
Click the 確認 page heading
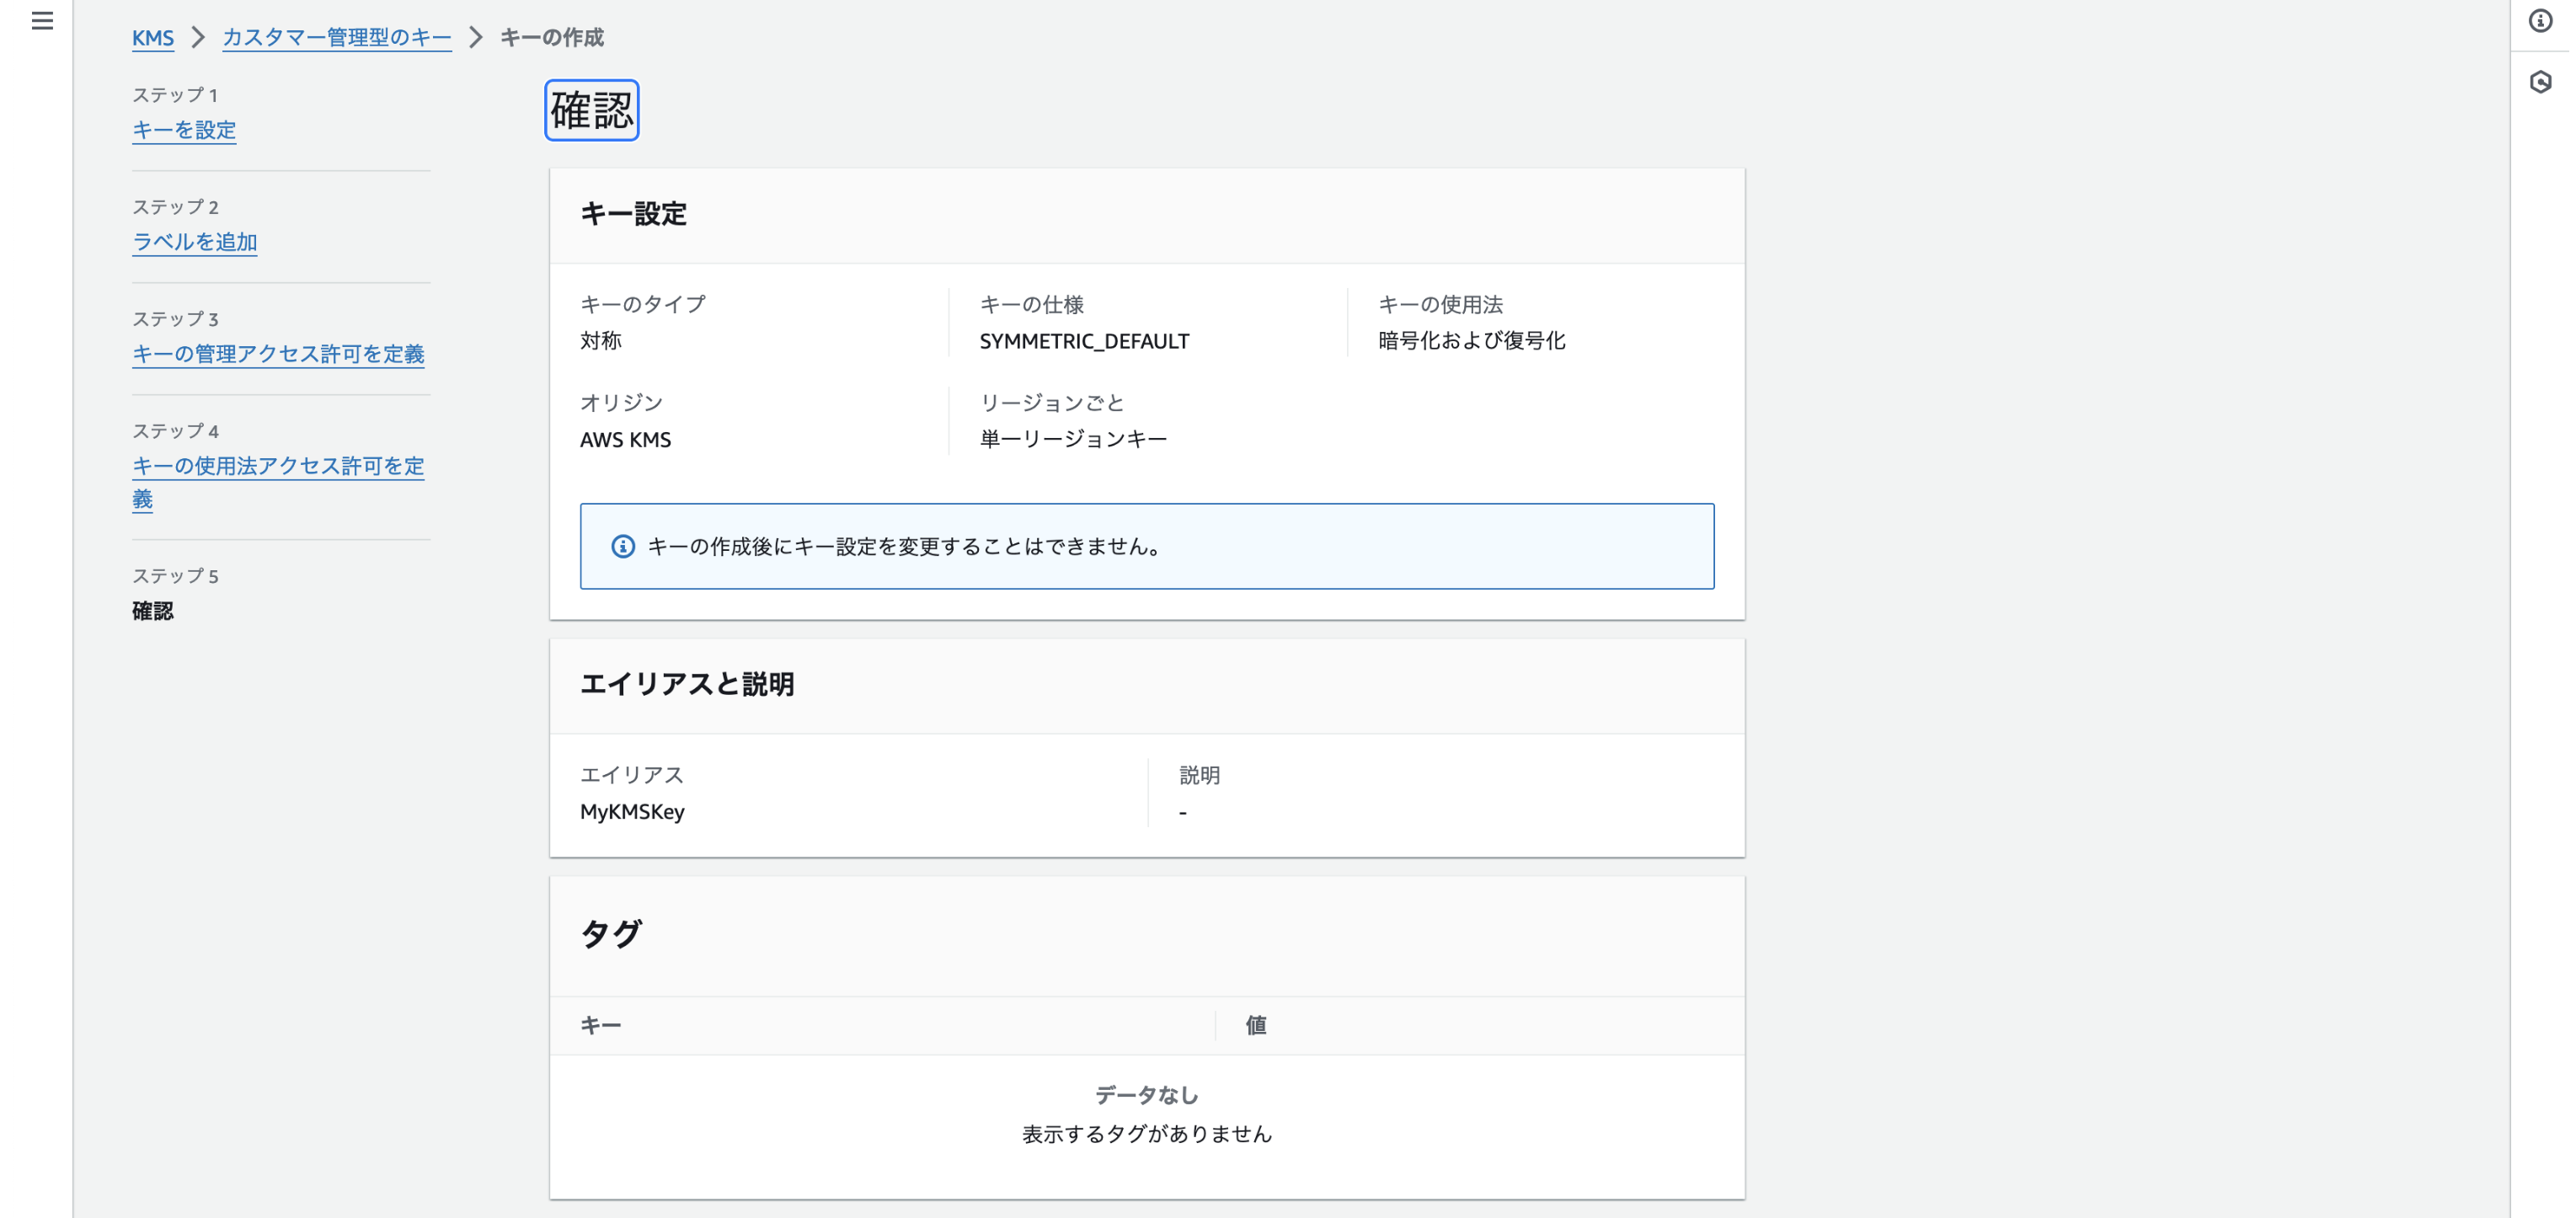pyautogui.click(x=591, y=110)
